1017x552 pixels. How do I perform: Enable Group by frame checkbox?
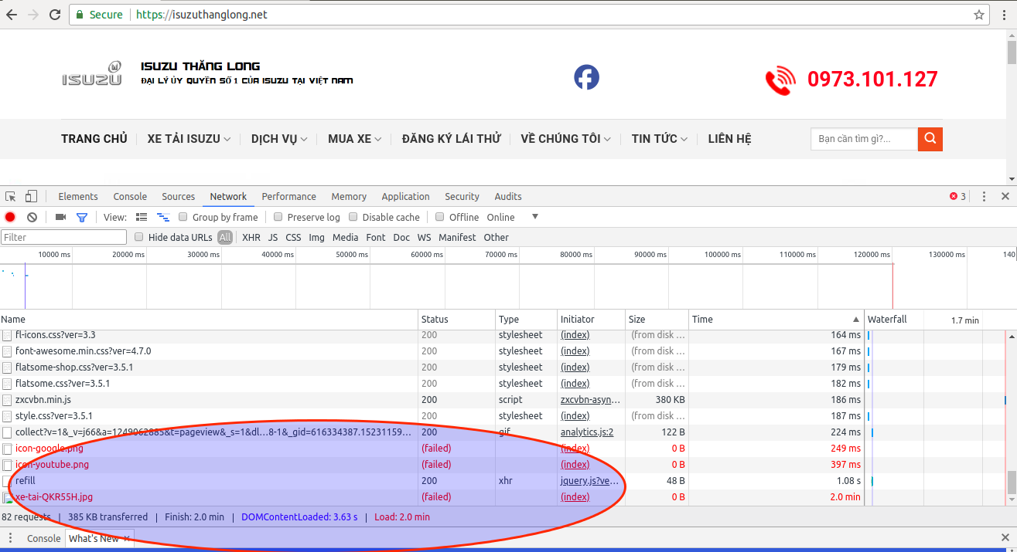click(x=184, y=217)
